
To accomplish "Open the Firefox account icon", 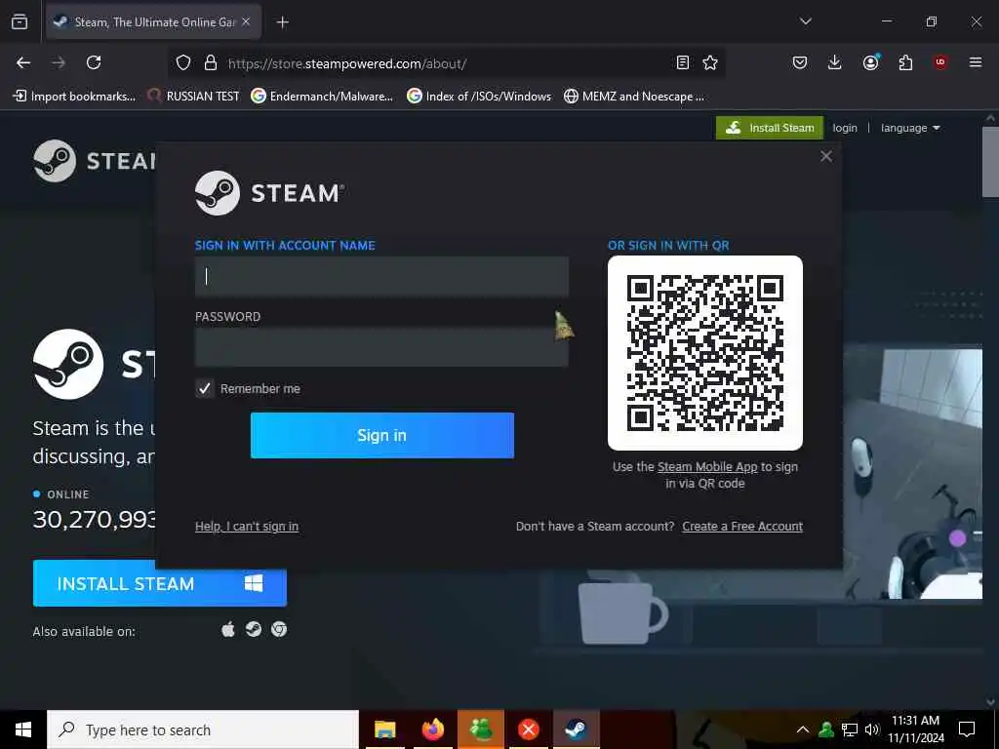I will (870, 62).
